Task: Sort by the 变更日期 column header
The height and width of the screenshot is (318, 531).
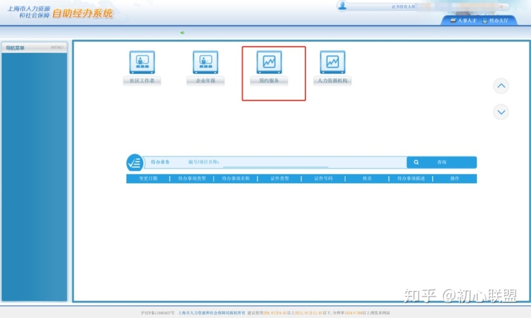Action: pyautogui.click(x=148, y=178)
